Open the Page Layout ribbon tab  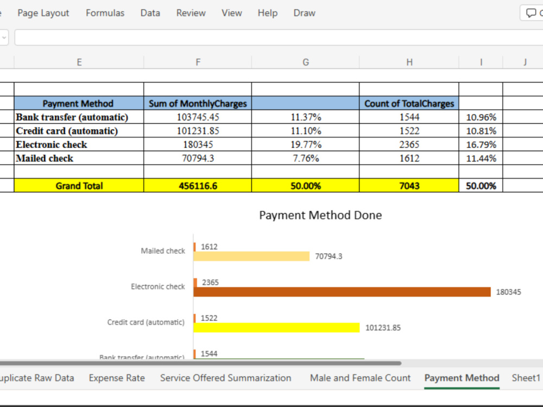(x=43, y=13)
